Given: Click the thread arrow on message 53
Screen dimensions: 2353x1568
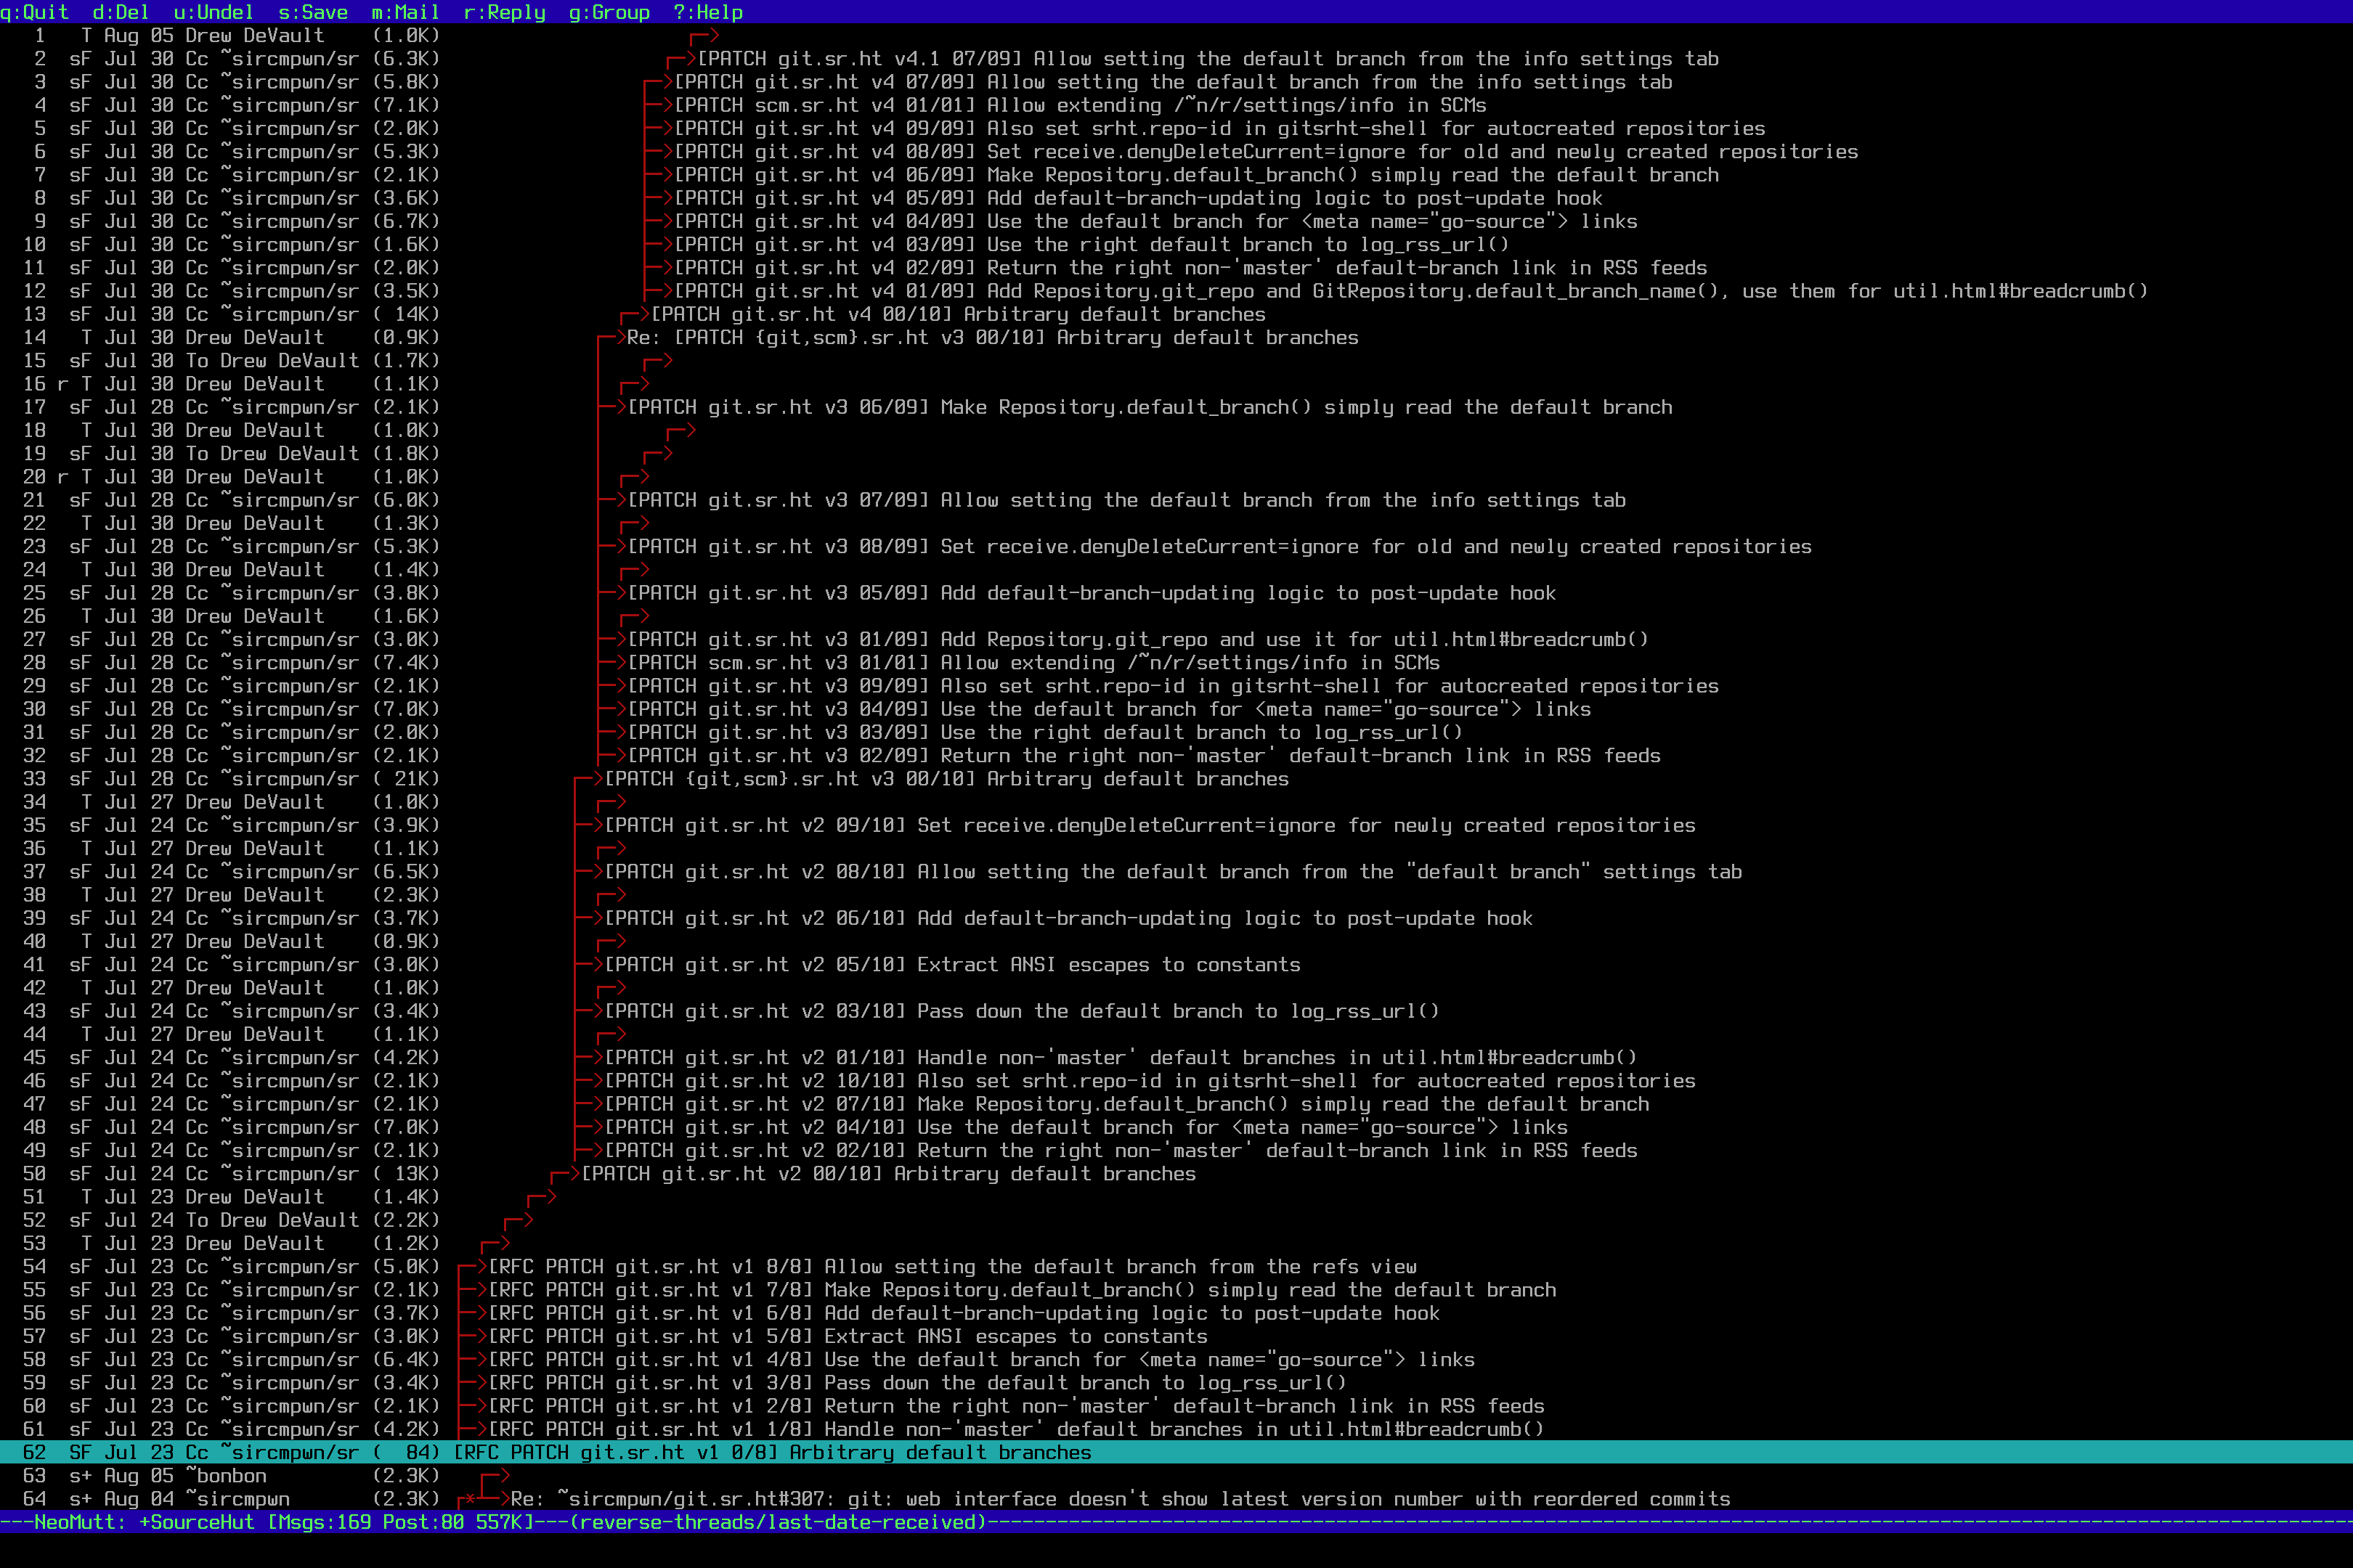Looking at the screenshot, I should (x=496, y=1244).
